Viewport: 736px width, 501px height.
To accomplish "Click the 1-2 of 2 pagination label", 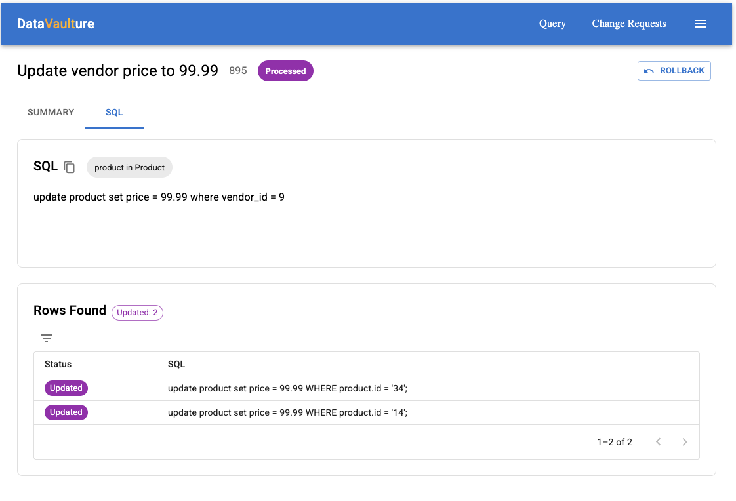I will (615, 442).
